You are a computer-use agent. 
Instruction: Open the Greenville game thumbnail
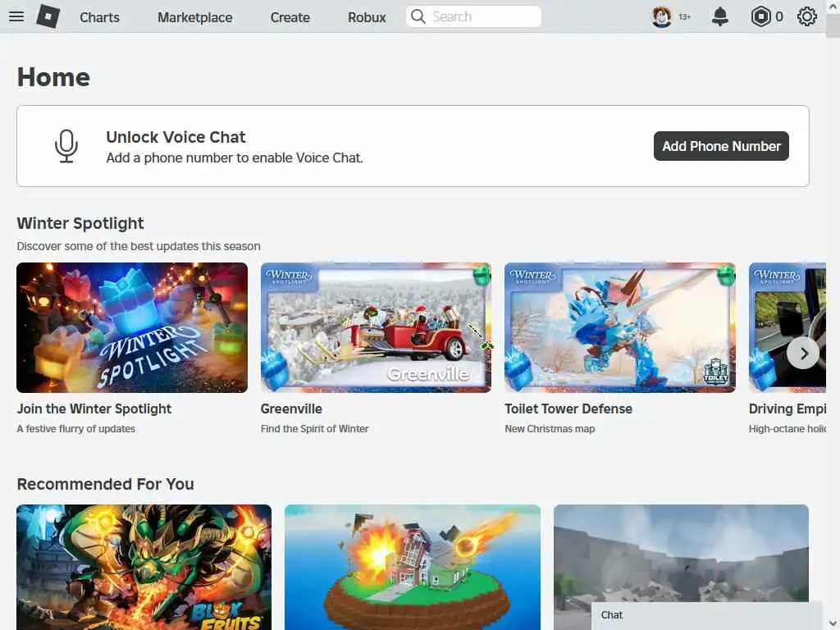(x=376, y=327)
